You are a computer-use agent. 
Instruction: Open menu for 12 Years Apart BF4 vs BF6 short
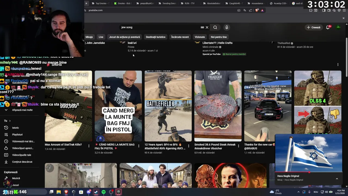point(188,146)
